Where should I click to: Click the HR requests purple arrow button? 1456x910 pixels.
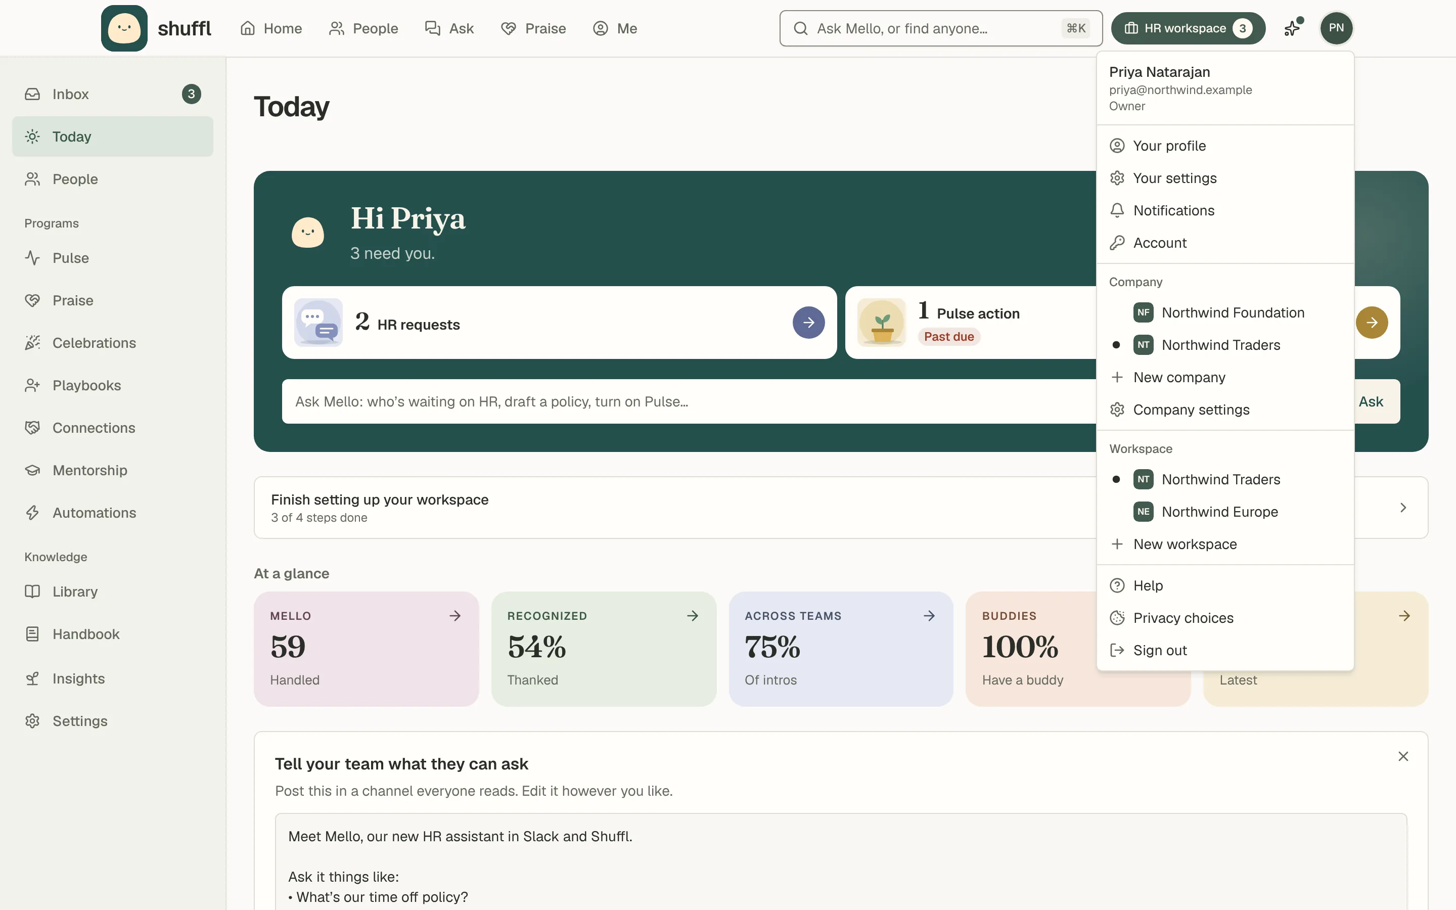click(x=808, y=323)
